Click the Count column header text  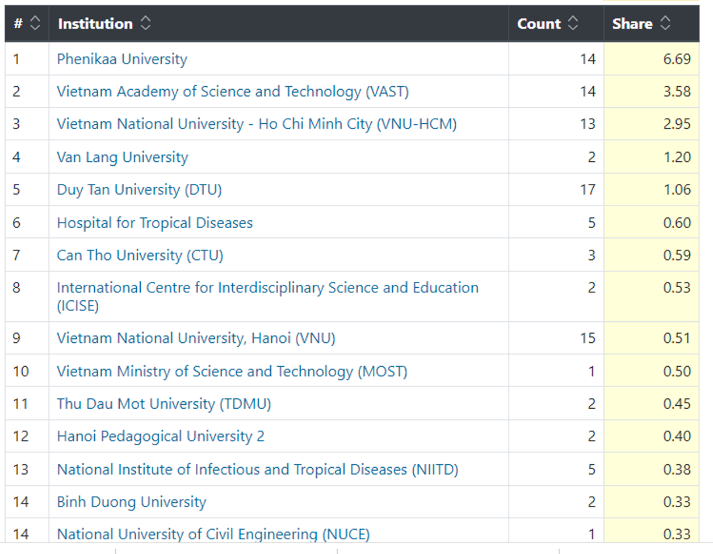coord(539,24)
